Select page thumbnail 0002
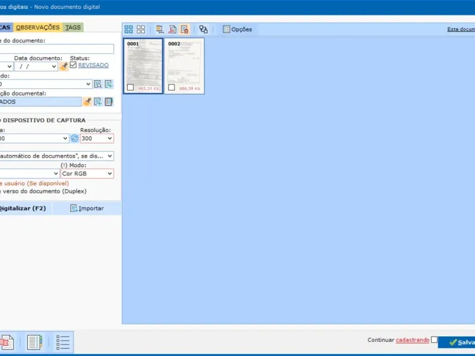This screenshot has width=475, height=356. [184, 66]
